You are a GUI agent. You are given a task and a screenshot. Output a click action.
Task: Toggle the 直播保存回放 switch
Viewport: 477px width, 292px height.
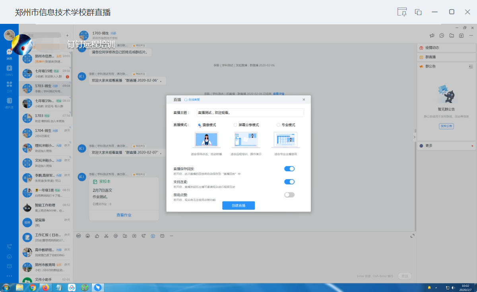coord(289,169)
